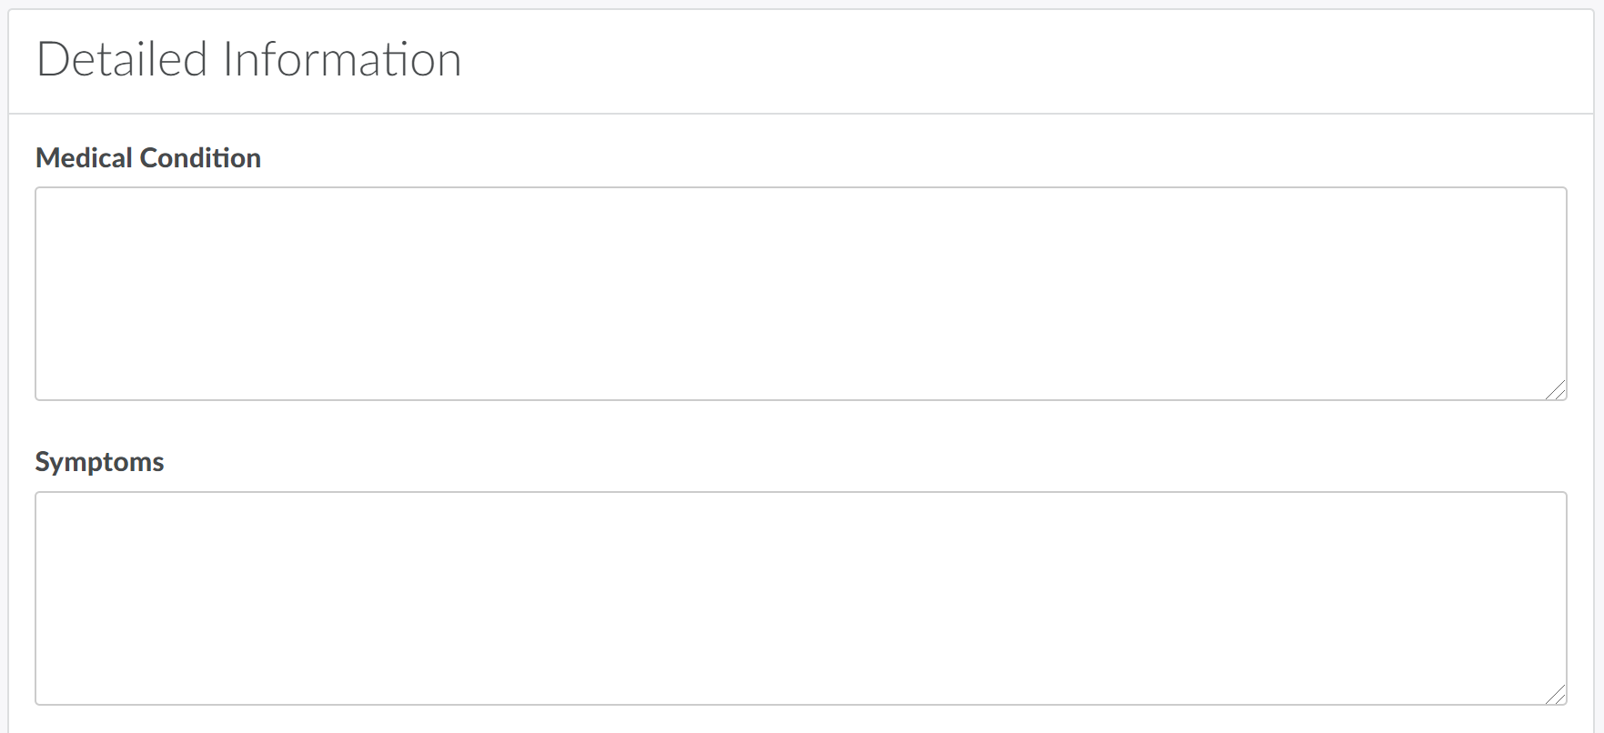Click the diagonal resize corner of Symptoms
The height and width of the screenshot is (733, 1604).
(1556, 695)
